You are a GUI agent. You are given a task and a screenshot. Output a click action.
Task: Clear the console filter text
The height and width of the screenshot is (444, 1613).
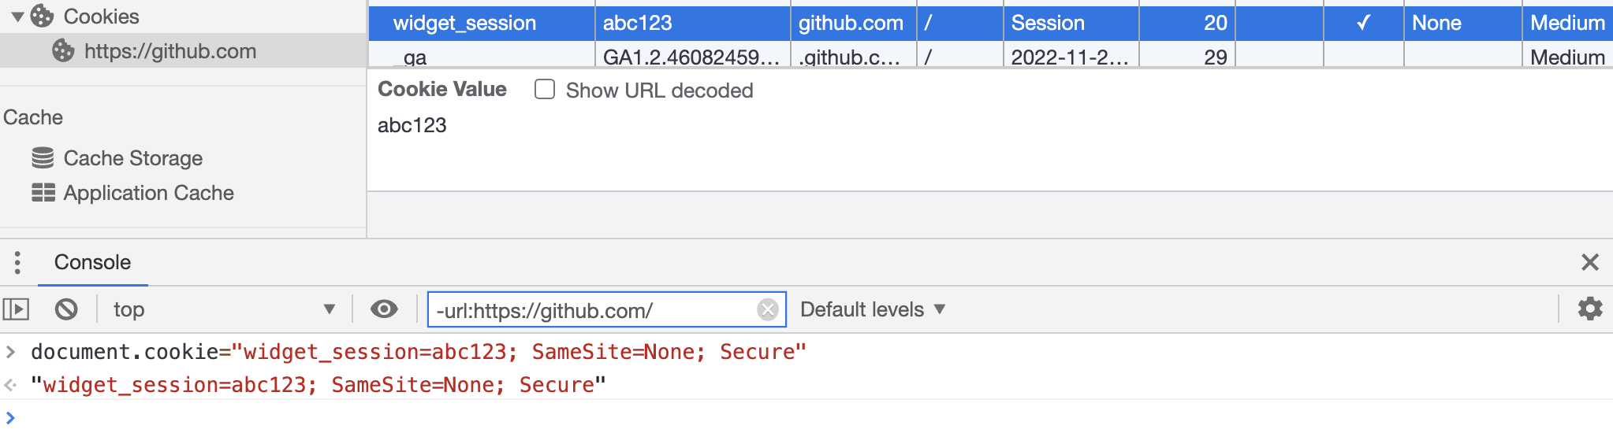(x=768, y=309)
